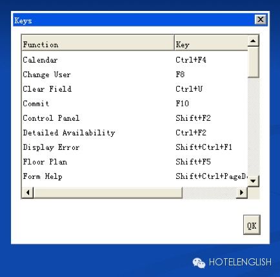
Task: Select the Change User row
Action: (x=135, y=74)
